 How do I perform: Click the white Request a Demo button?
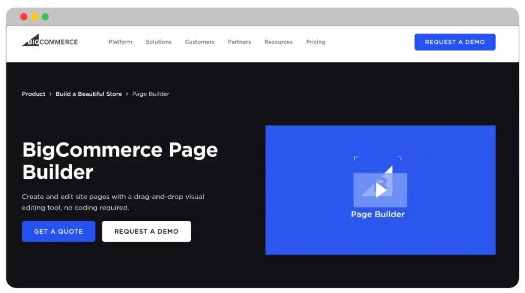[146, 231]
